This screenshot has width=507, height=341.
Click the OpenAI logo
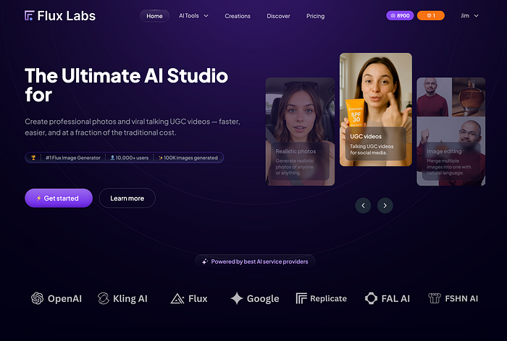point(56,298)
